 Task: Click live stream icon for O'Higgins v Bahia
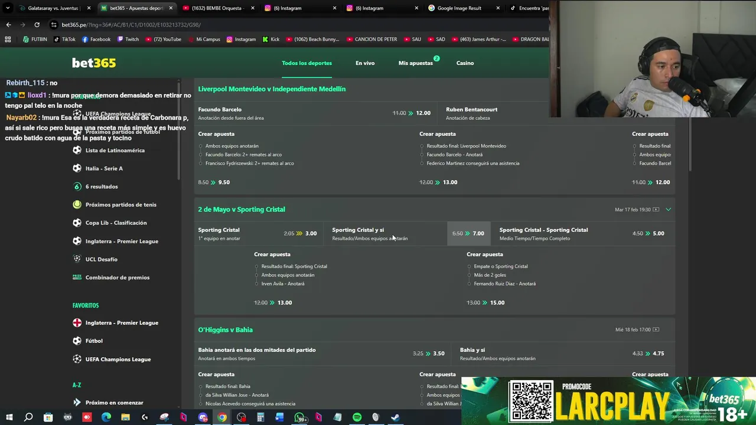[x=656, y=330]
